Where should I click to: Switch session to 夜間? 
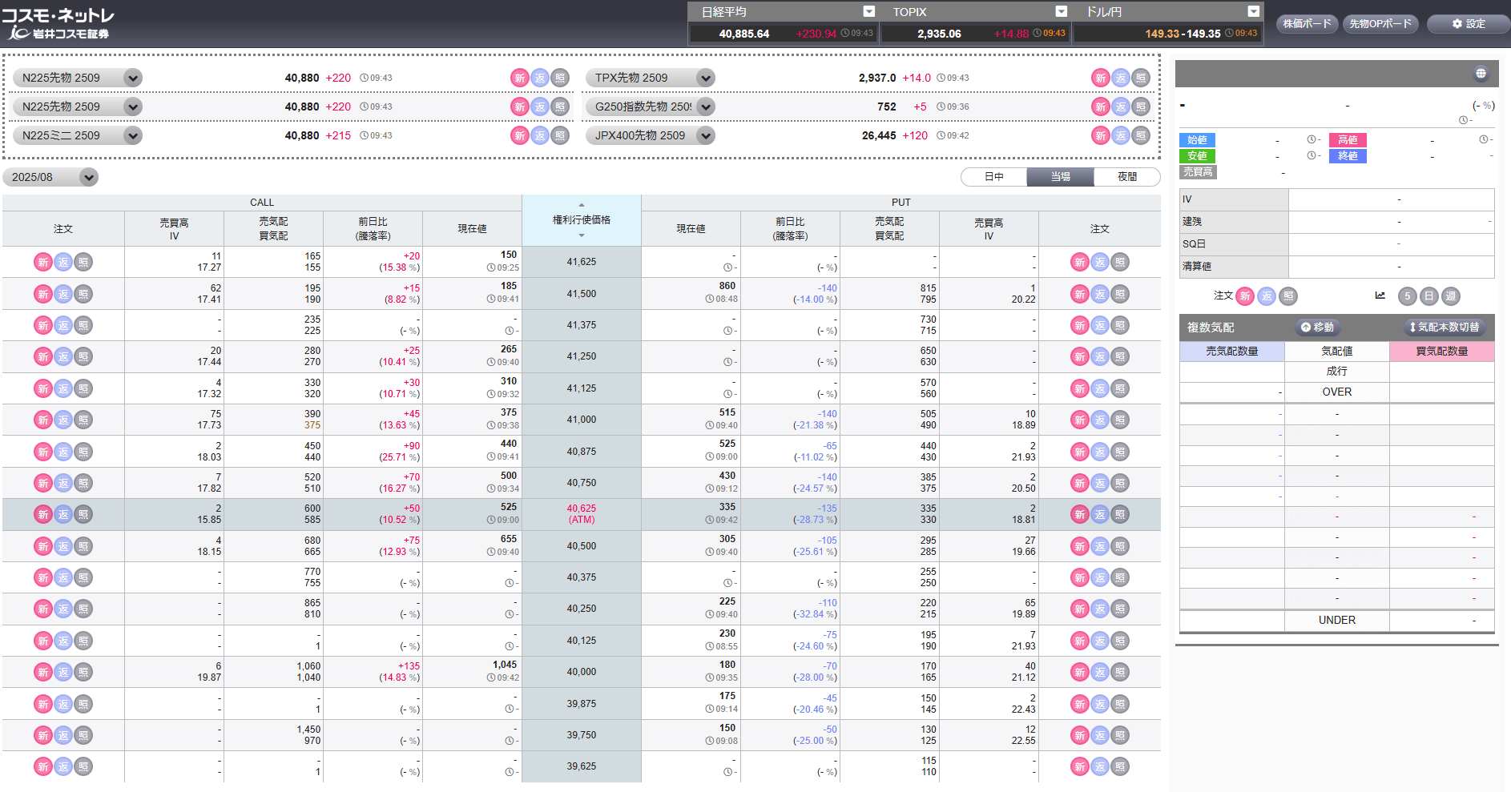click(x=1126, y=177)
